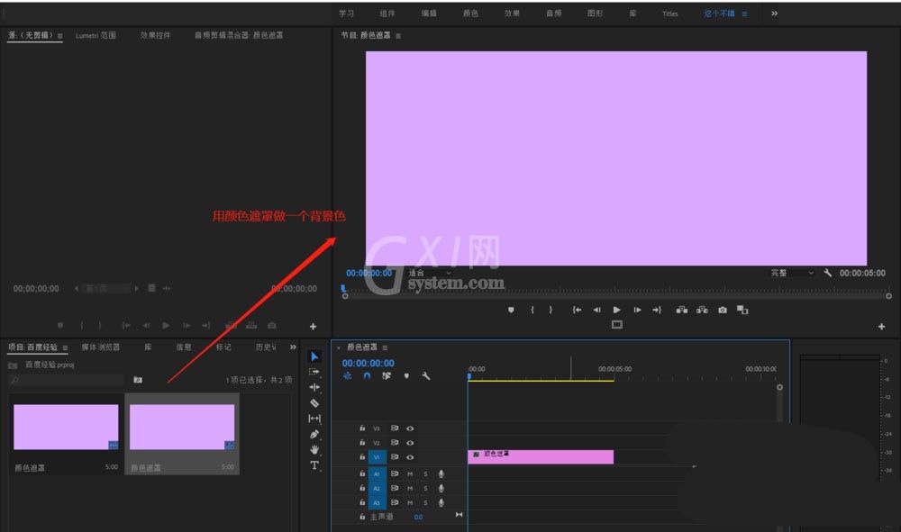Screen dimensions: 901x532
Task: Toggle V1 track output eye
Action: [x=410, y=457]
